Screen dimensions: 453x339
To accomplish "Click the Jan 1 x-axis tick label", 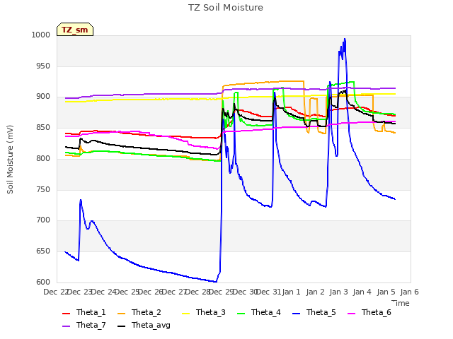I will pyautogui.click(x=292, y=292).
